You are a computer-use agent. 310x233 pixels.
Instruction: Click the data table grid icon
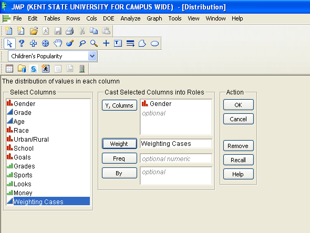(9, 69)
